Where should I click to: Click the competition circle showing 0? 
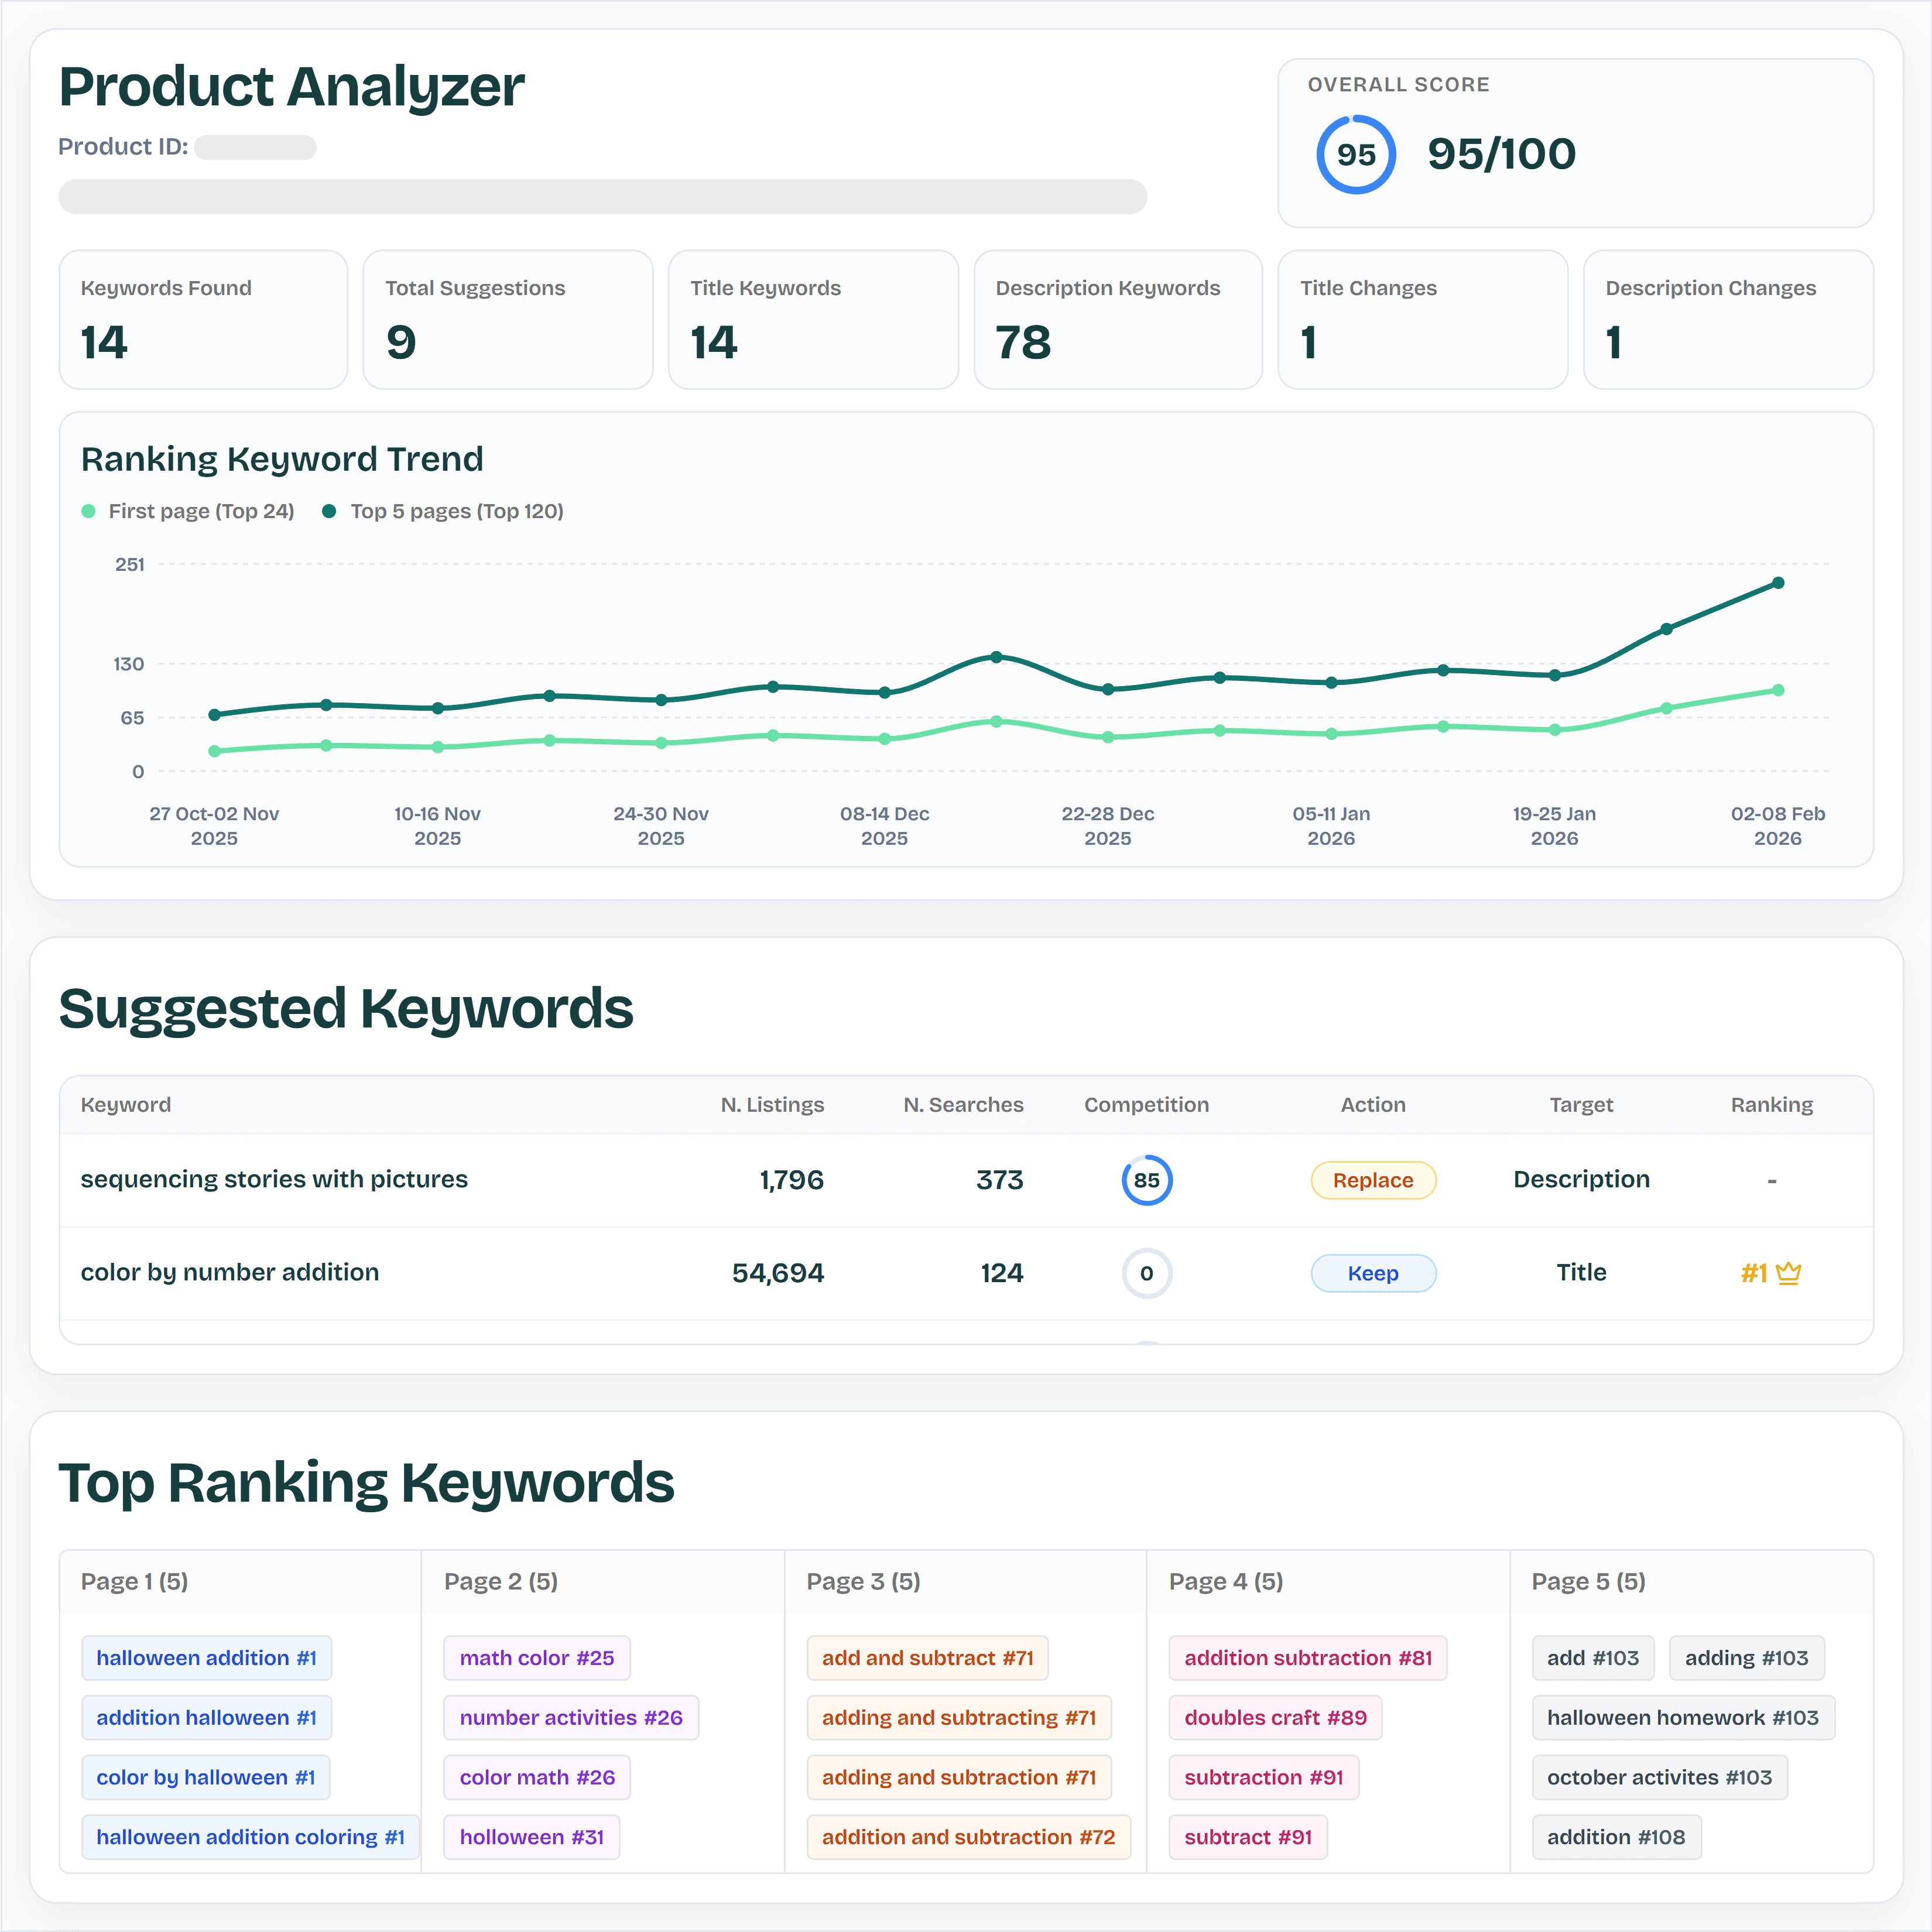1147,1273
